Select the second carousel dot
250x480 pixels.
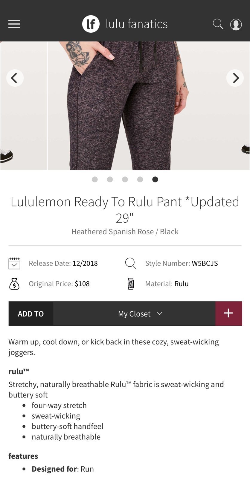[110, 179]
